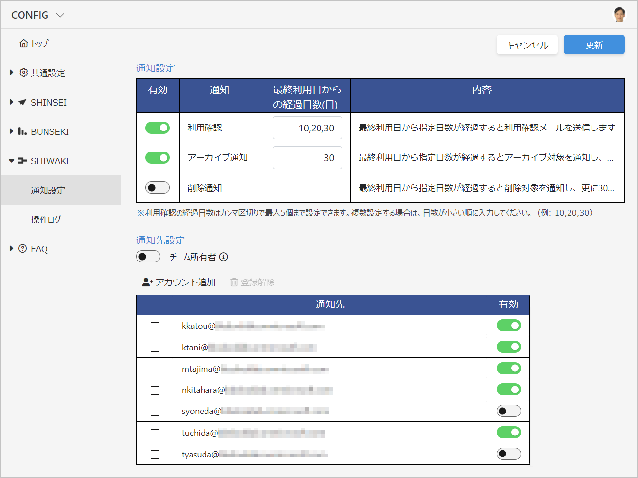Image resolution: width=638 pixels, height=478 pixels.
Task: Click the 更新 button
Action: coord(593,44)
